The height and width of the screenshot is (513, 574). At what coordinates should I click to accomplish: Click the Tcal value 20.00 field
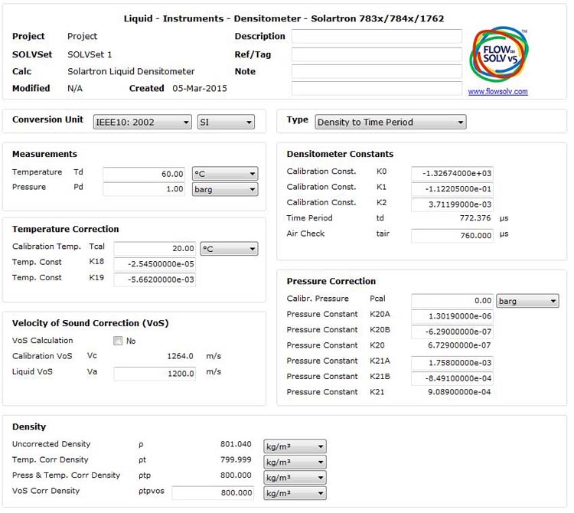pyautogui.click(x=155, y=249)
